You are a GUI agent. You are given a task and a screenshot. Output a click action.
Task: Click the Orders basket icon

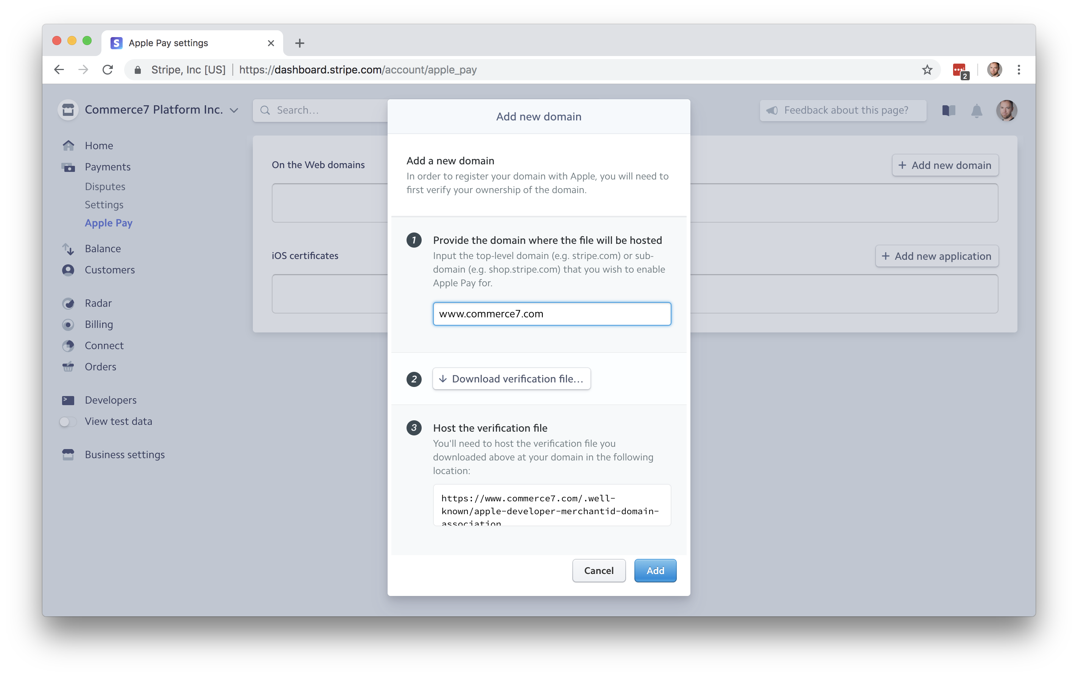point(68,367)
